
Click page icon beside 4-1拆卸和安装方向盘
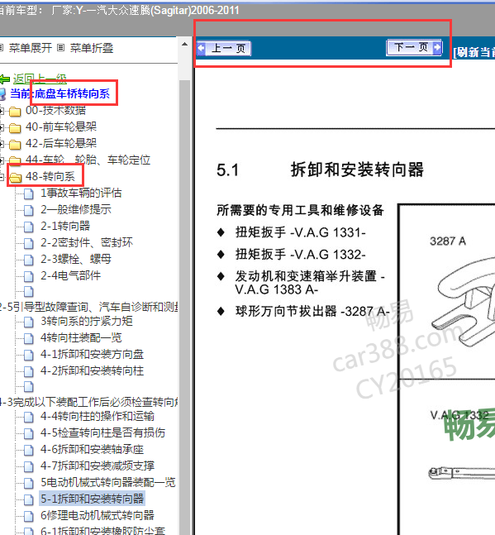pos(29,355)
